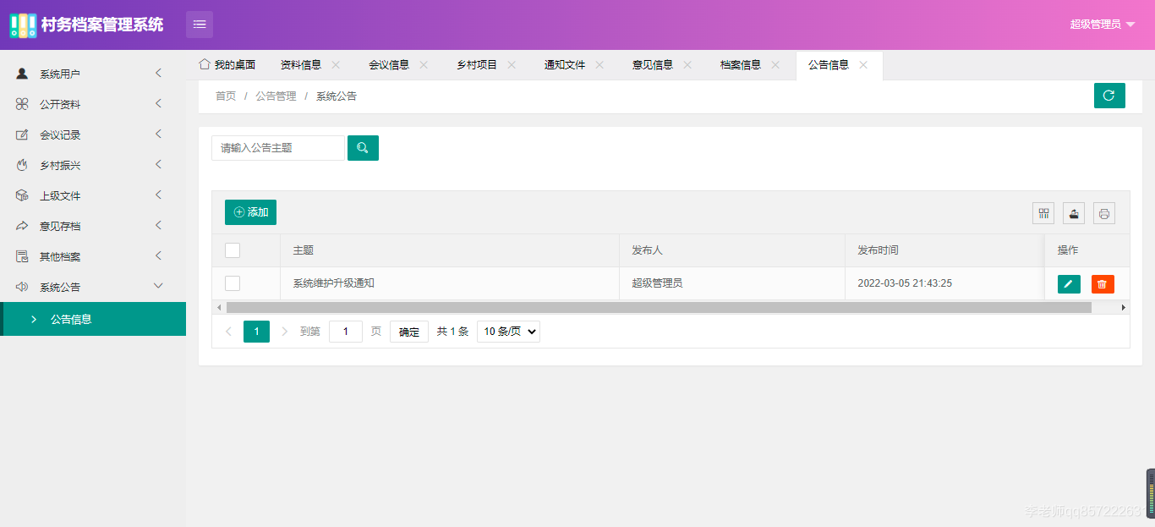Click the 确定 pagination confirm button
Image resolution: width=1155 pixels, height=527 pixels.
pos(409,332)
